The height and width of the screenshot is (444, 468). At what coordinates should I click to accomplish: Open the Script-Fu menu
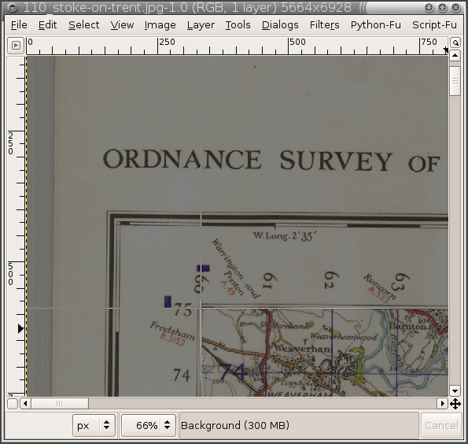(x=434, y=25)
